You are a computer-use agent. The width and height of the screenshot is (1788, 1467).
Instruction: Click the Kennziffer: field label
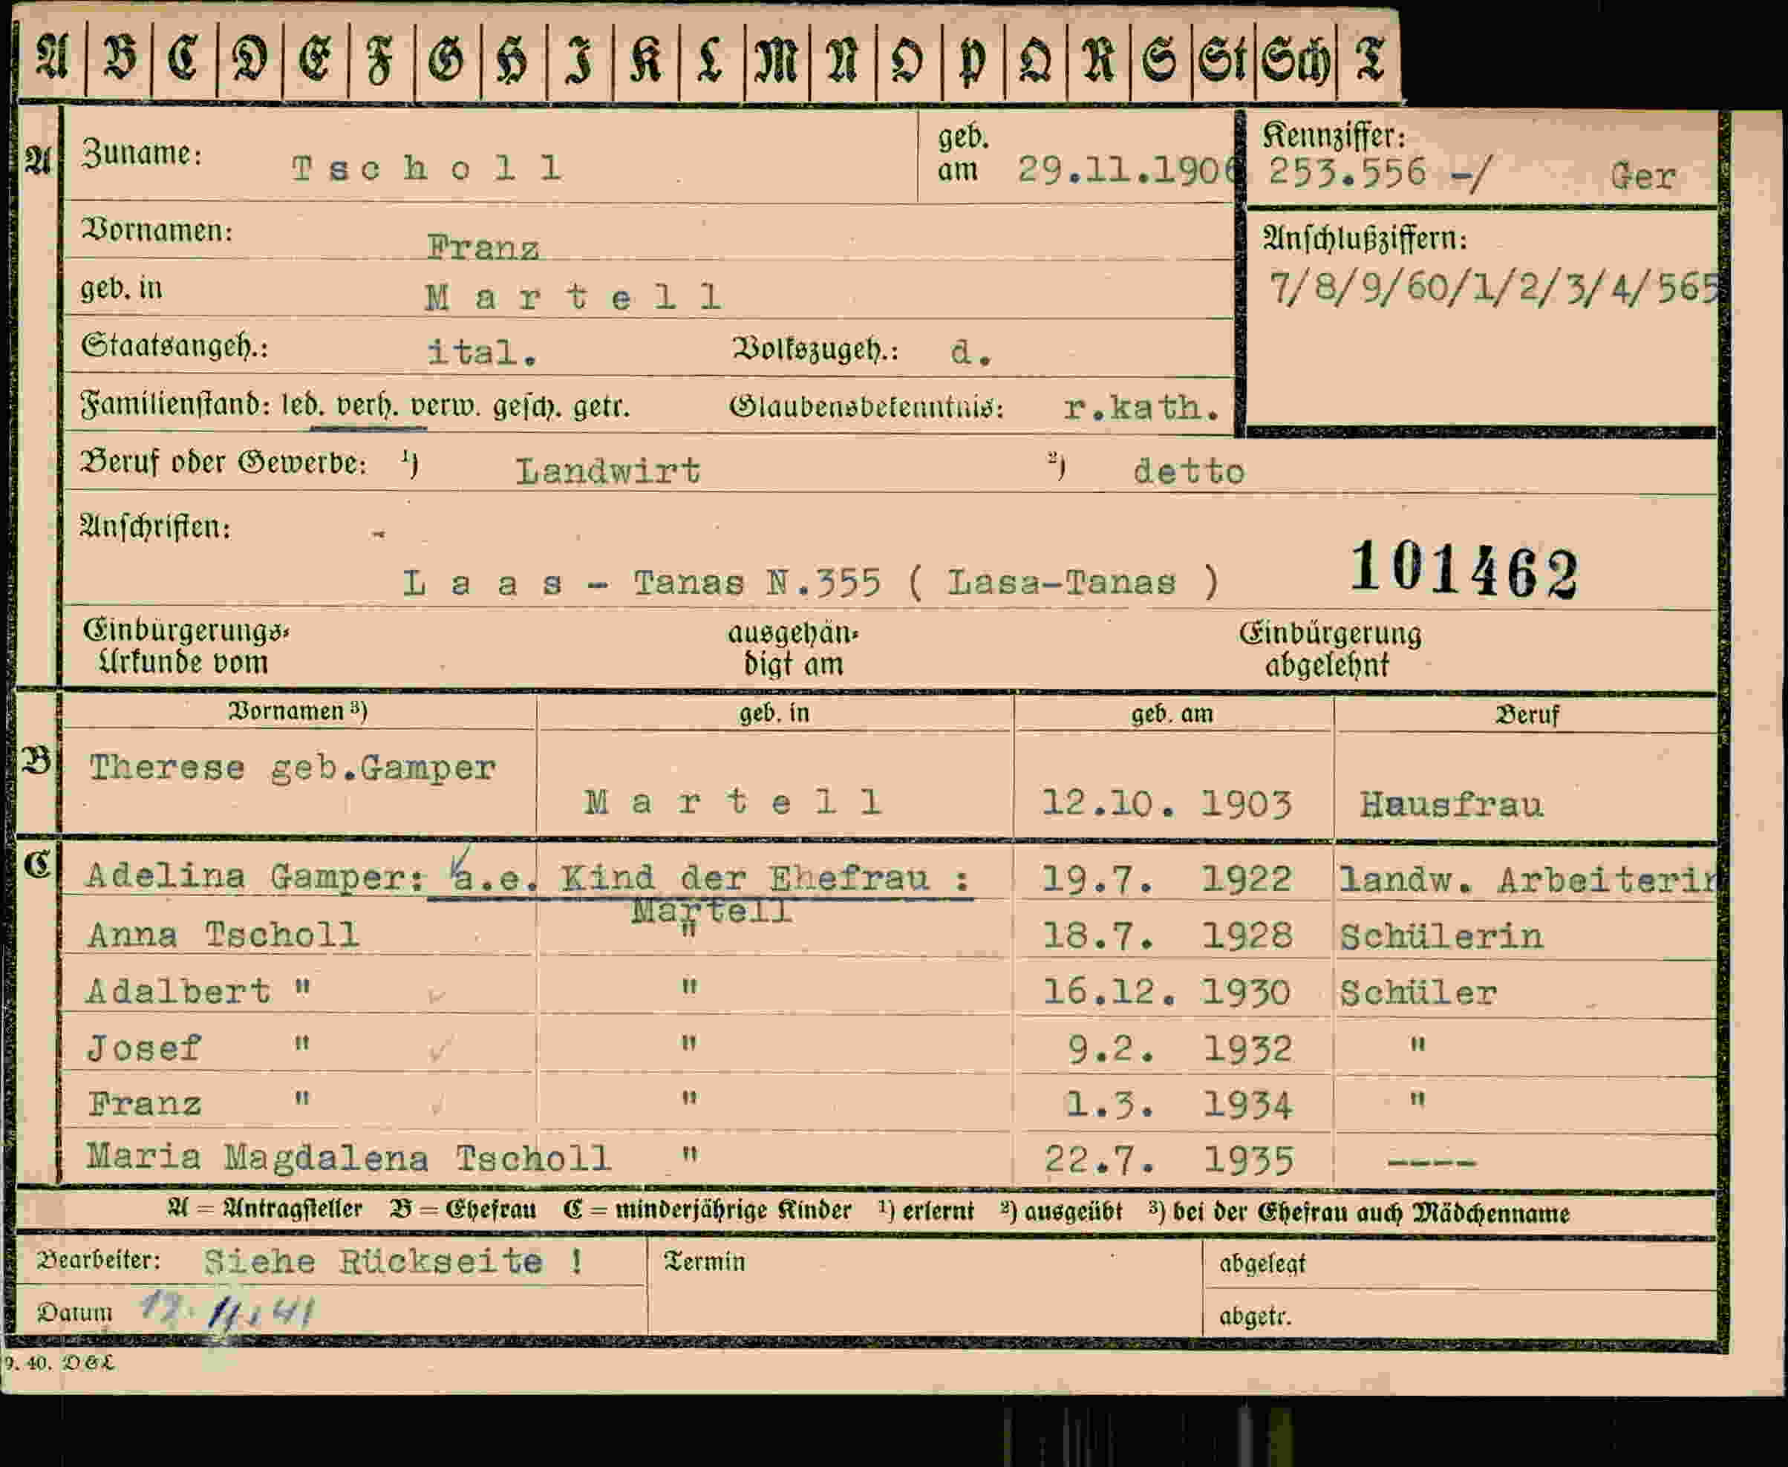click(x=1334, y=135)
